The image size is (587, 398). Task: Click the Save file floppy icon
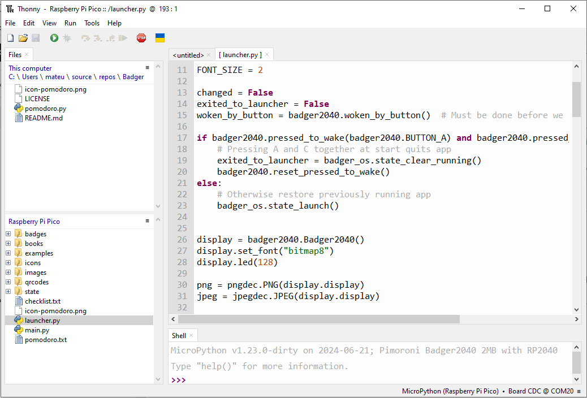[36, 38]
